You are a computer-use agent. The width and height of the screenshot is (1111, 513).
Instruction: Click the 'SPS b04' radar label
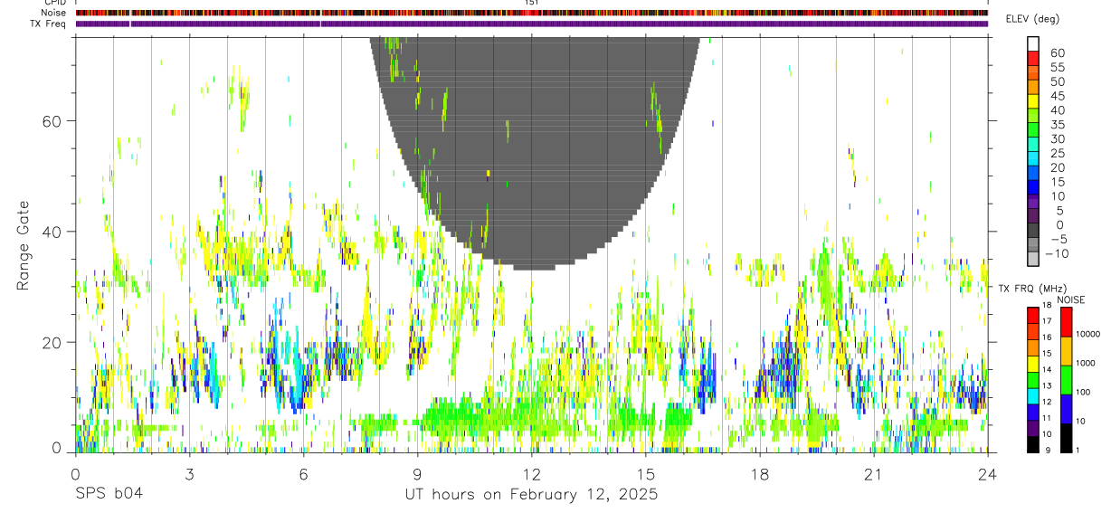click(x=108, y=495)
